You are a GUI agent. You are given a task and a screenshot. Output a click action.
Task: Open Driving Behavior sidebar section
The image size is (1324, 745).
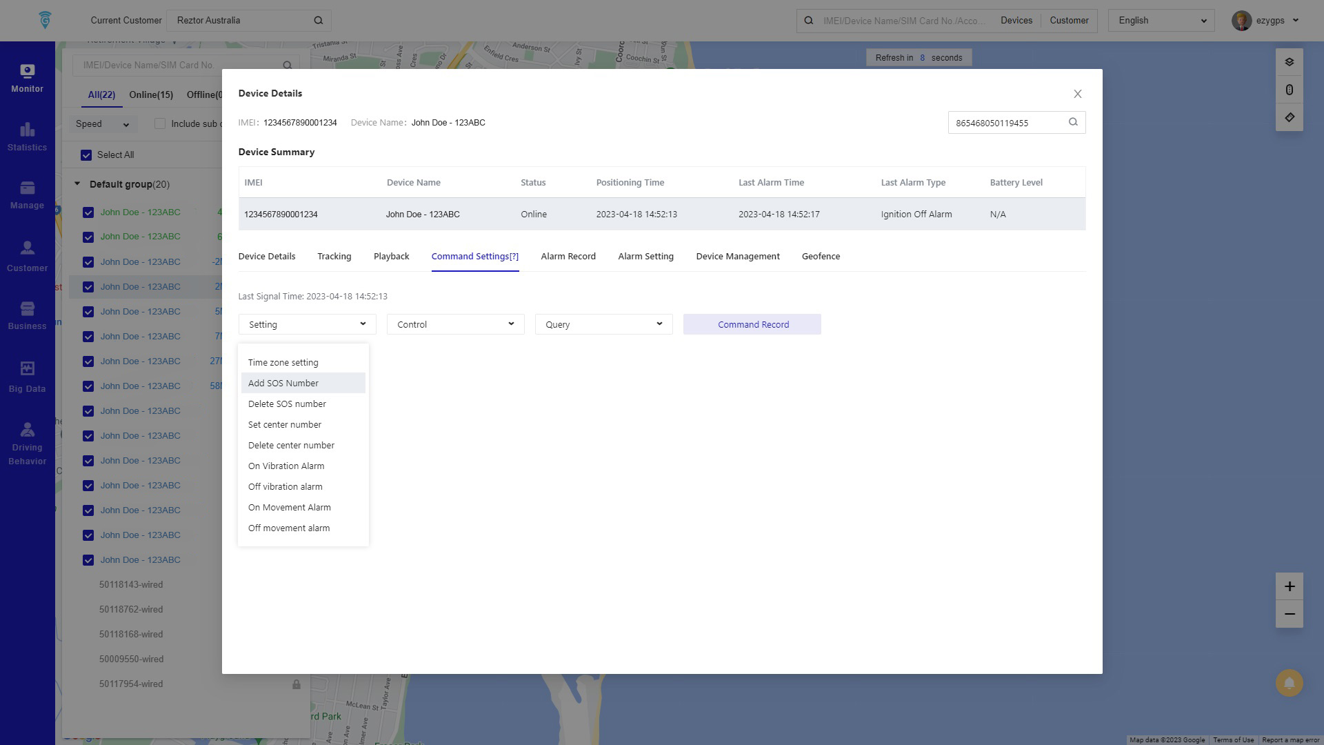click(x=27, y=443)
